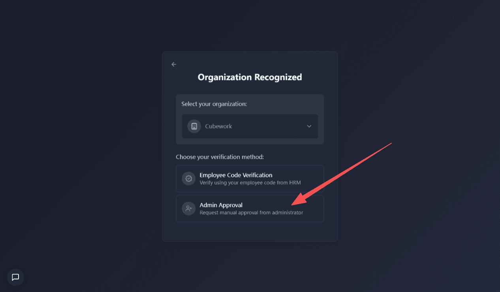
Task: Click 'Verify using your employee code from HRM'
Action: point(249,183)
